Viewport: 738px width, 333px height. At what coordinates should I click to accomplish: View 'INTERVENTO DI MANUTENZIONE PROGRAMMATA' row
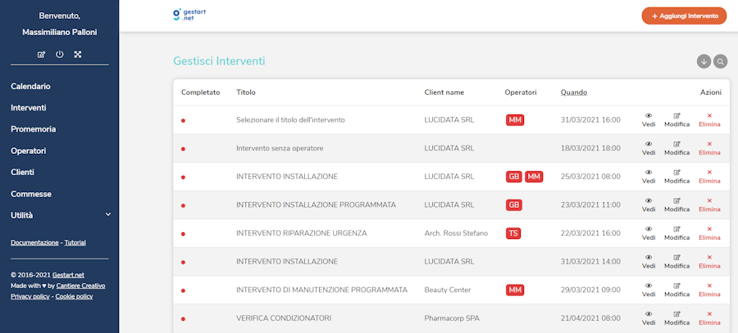[649, 290]
